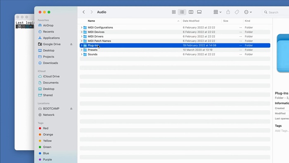This screenshot has width=289, height=163.
Task: Sort by the Date Modified column
Action: (191, 21)
